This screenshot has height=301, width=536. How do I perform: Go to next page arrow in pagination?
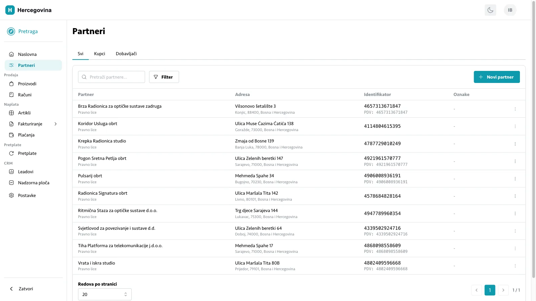(x=503, y=290)
